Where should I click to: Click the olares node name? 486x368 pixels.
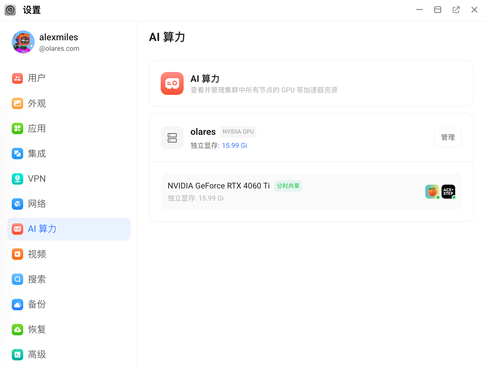(x=203, y=132)
